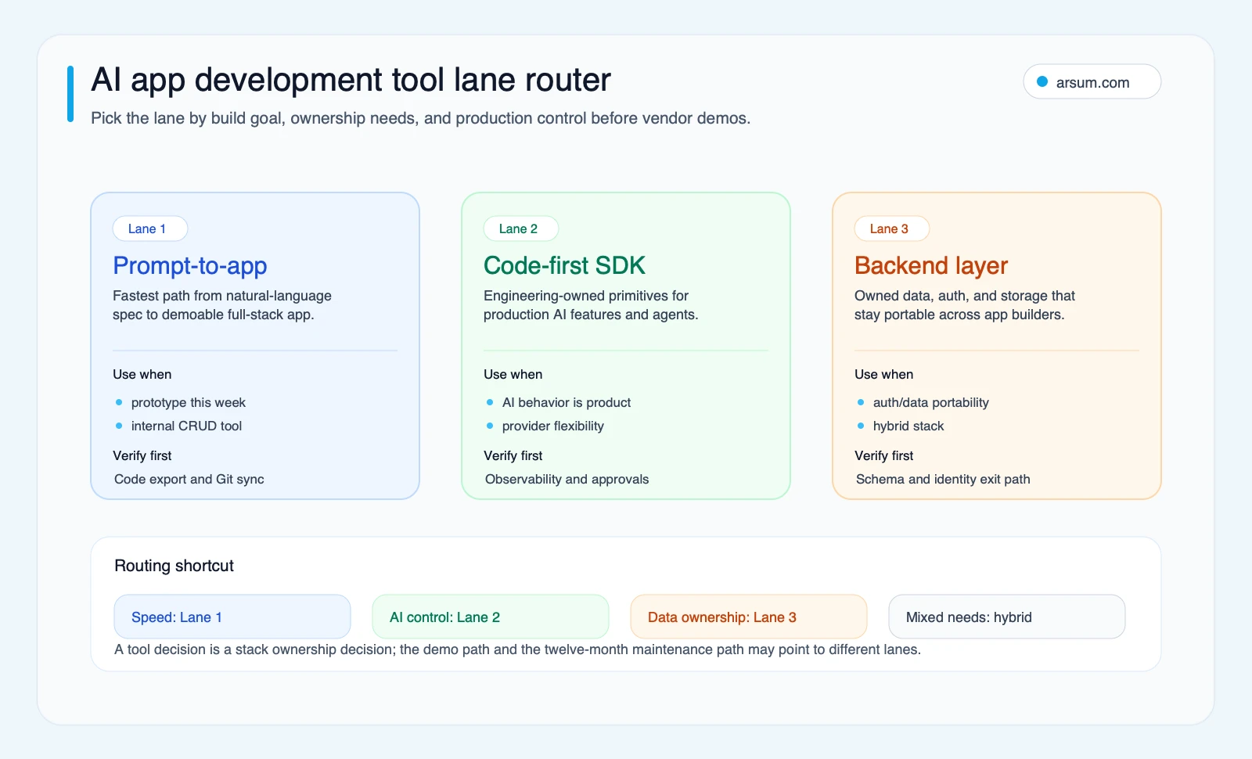Click 'Use when' label in Prompt-to-app card
This screenshot has height=759, width=1252.
point(142,374)
